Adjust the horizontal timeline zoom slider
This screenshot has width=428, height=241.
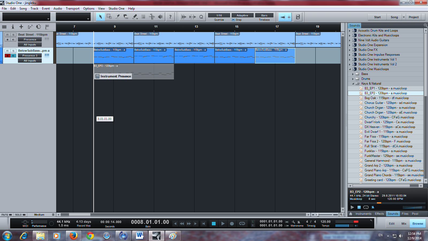pos(317,215)
